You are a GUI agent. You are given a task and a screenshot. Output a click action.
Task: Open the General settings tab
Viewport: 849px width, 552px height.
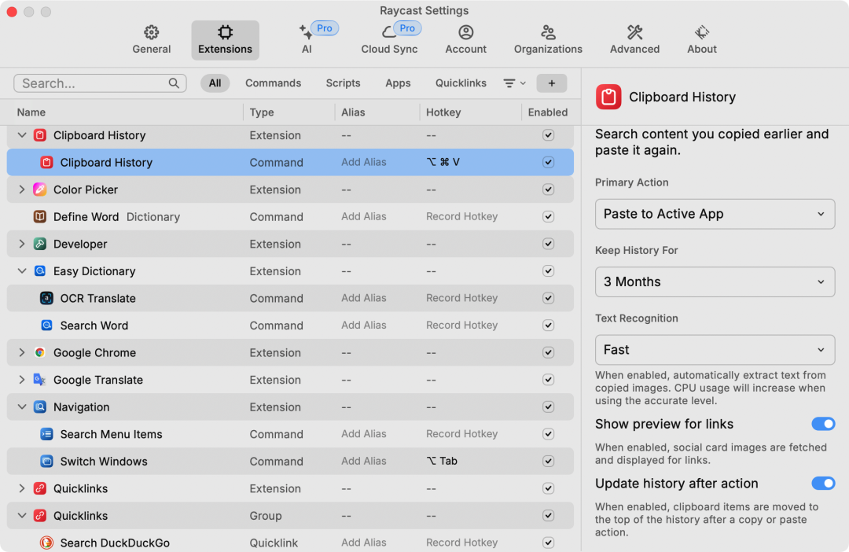point(152,39)
